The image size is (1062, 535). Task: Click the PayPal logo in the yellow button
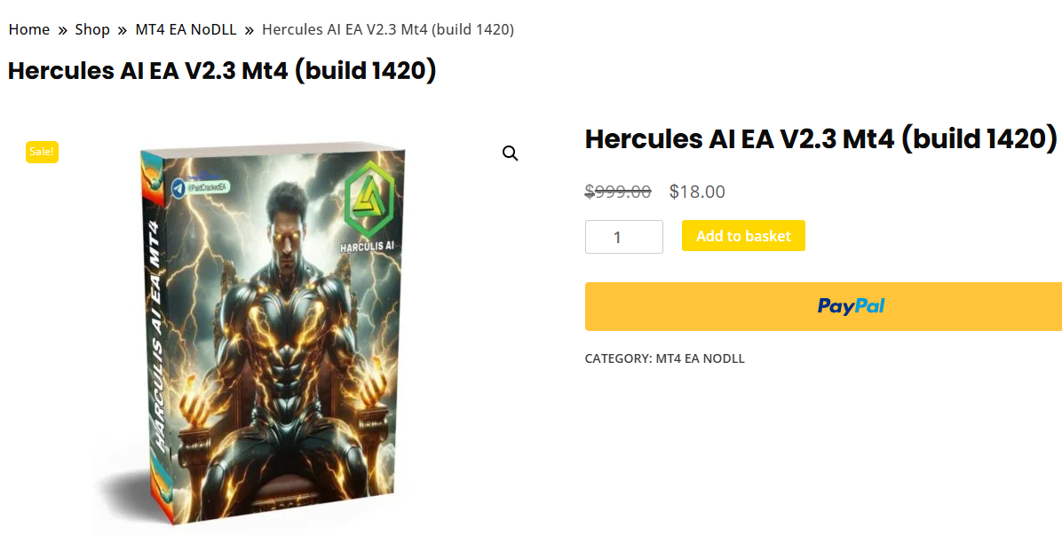pos(851,306)
